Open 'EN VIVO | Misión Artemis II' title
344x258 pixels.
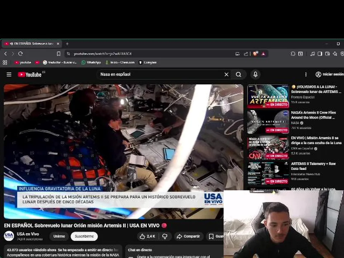pos(316,140)
